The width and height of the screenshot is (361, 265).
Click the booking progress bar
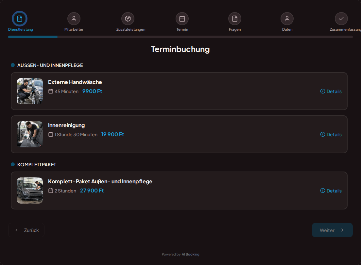[180, 37]
